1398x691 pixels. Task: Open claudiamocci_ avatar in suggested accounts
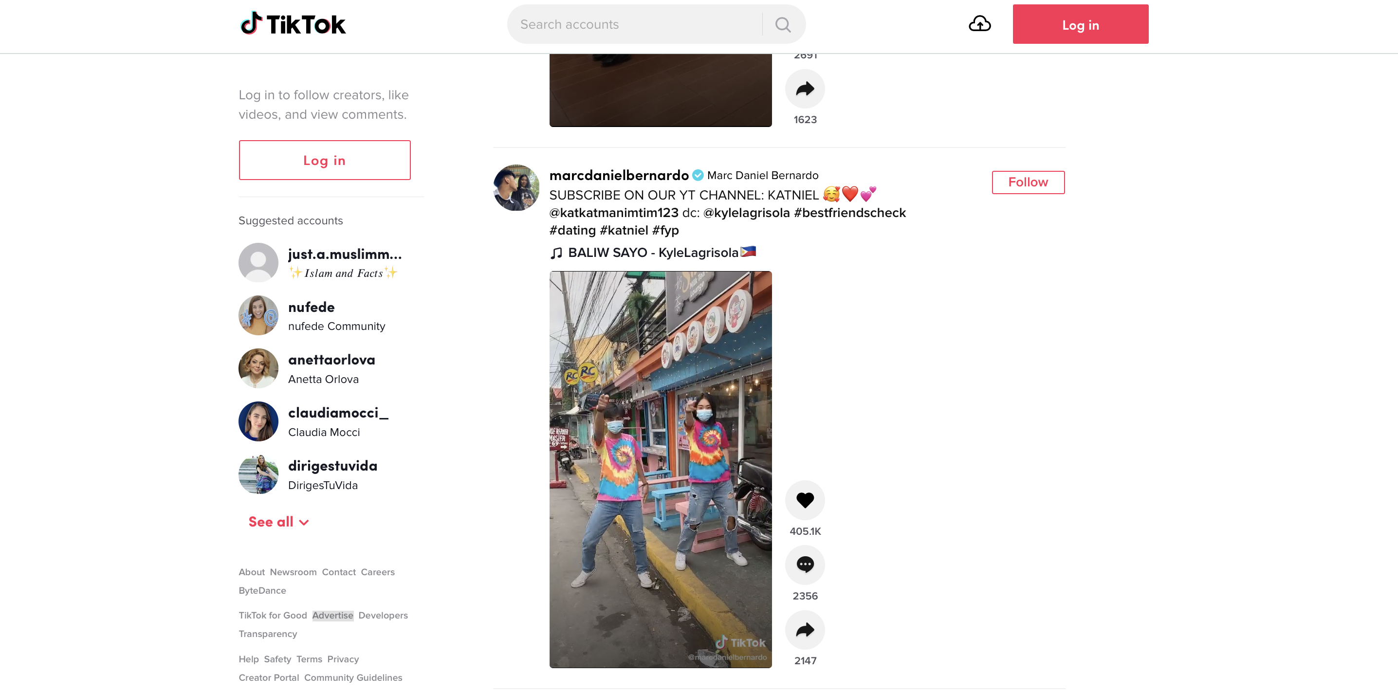[258, 421]
